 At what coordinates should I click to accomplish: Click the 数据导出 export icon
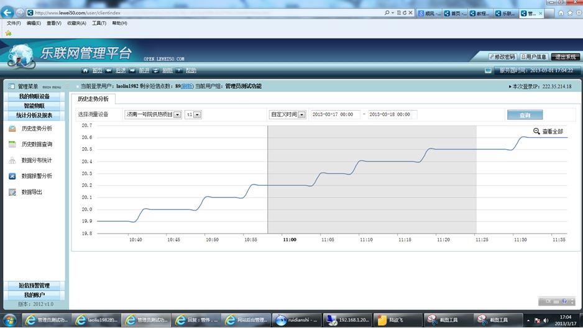coord(12,192)
